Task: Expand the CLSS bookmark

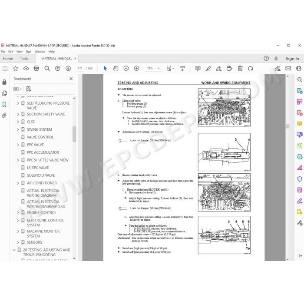Action: click(18, 122)
